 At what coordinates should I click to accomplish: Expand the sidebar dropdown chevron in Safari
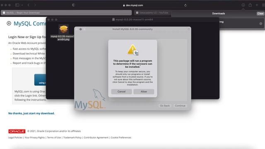point(22,5)
